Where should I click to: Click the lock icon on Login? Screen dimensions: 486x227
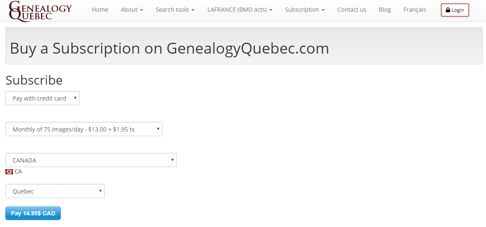click(448, 10)
